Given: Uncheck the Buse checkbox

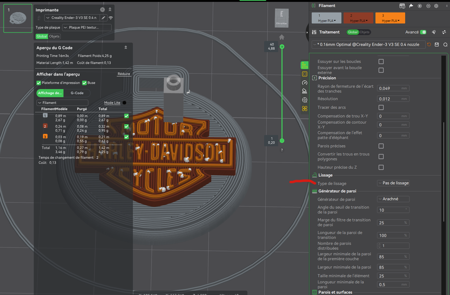Looking at the screenshot, I should click(85, 83).
